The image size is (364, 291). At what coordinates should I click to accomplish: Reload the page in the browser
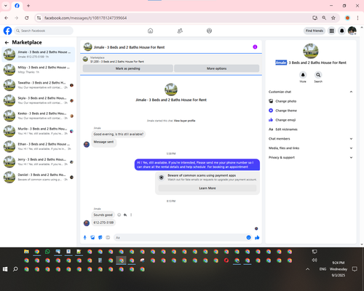coord(27,18)
